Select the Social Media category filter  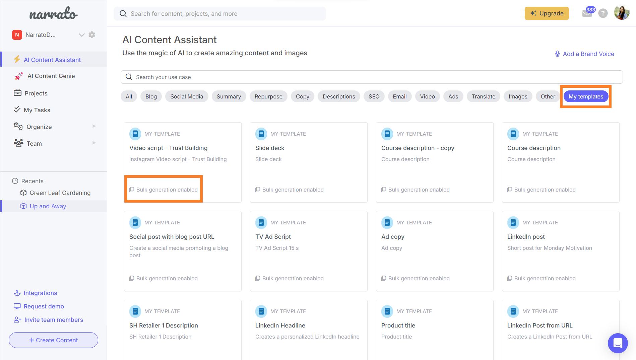[187, 96]
